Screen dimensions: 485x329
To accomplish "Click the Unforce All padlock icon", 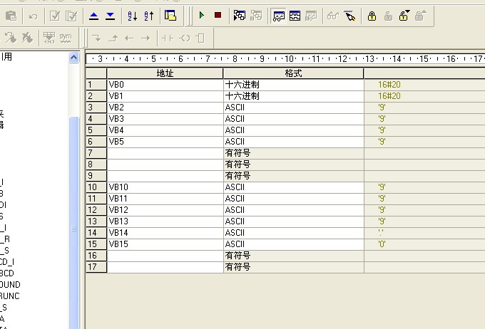I will pyautogui.click(x=404, y=16).
